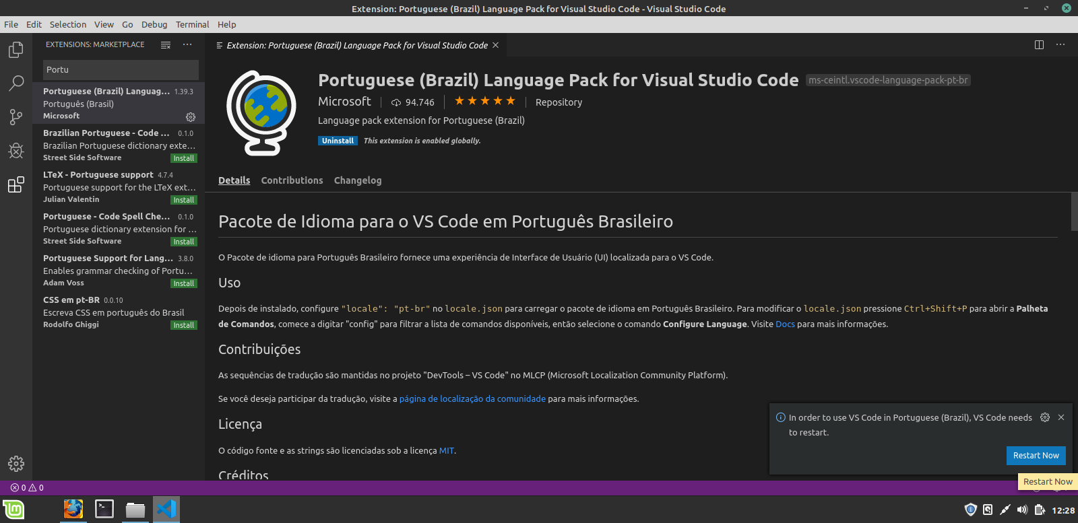The image size is (1078, 523).
Task: Install LTeX Portuguese support extension
Action: click(x=183, y=200)
